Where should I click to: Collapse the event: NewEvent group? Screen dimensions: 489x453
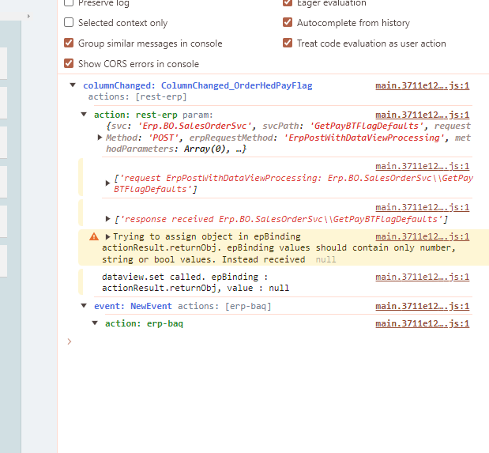click(84, 306)
